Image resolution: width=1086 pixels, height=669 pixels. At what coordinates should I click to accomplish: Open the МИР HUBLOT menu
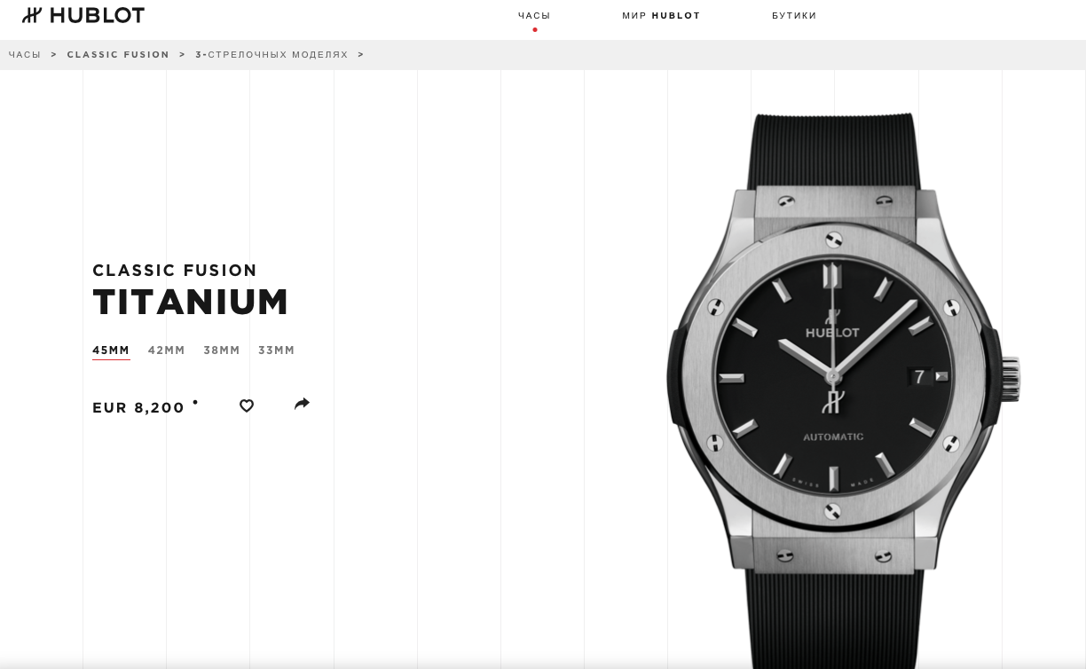(661, 16)
